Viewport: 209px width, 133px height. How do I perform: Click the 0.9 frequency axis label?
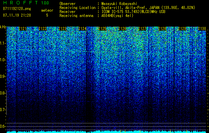[3, 76]
